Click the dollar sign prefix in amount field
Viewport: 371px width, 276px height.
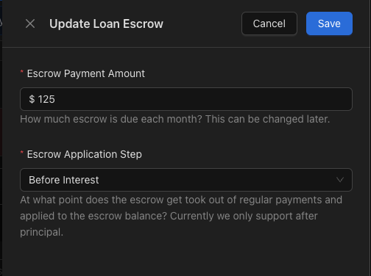32,99
